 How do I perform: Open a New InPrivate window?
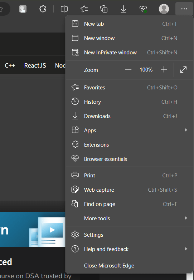[x=129, y=53]
